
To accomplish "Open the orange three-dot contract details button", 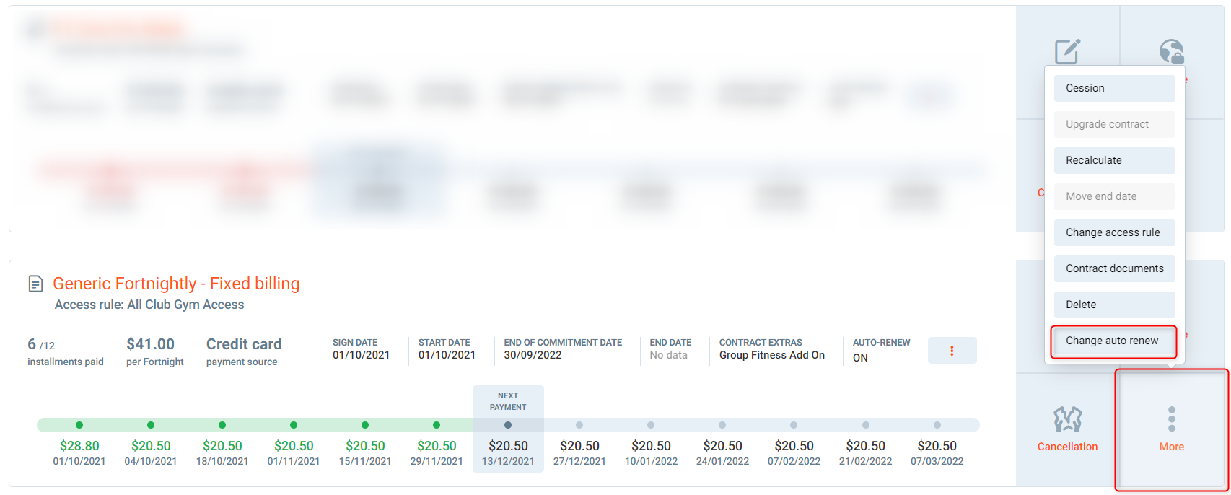I will click(x=952, y=351).
